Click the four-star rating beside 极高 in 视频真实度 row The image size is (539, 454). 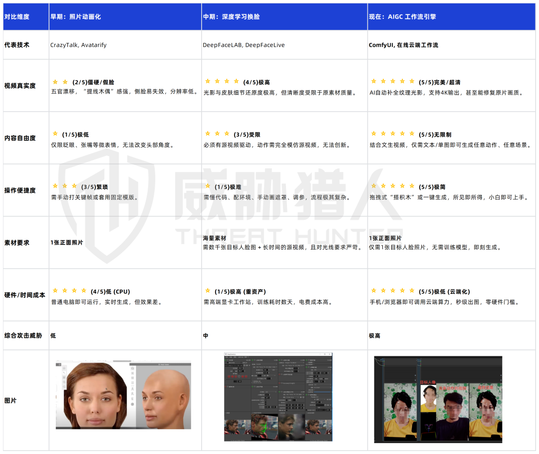pos(223,81)
